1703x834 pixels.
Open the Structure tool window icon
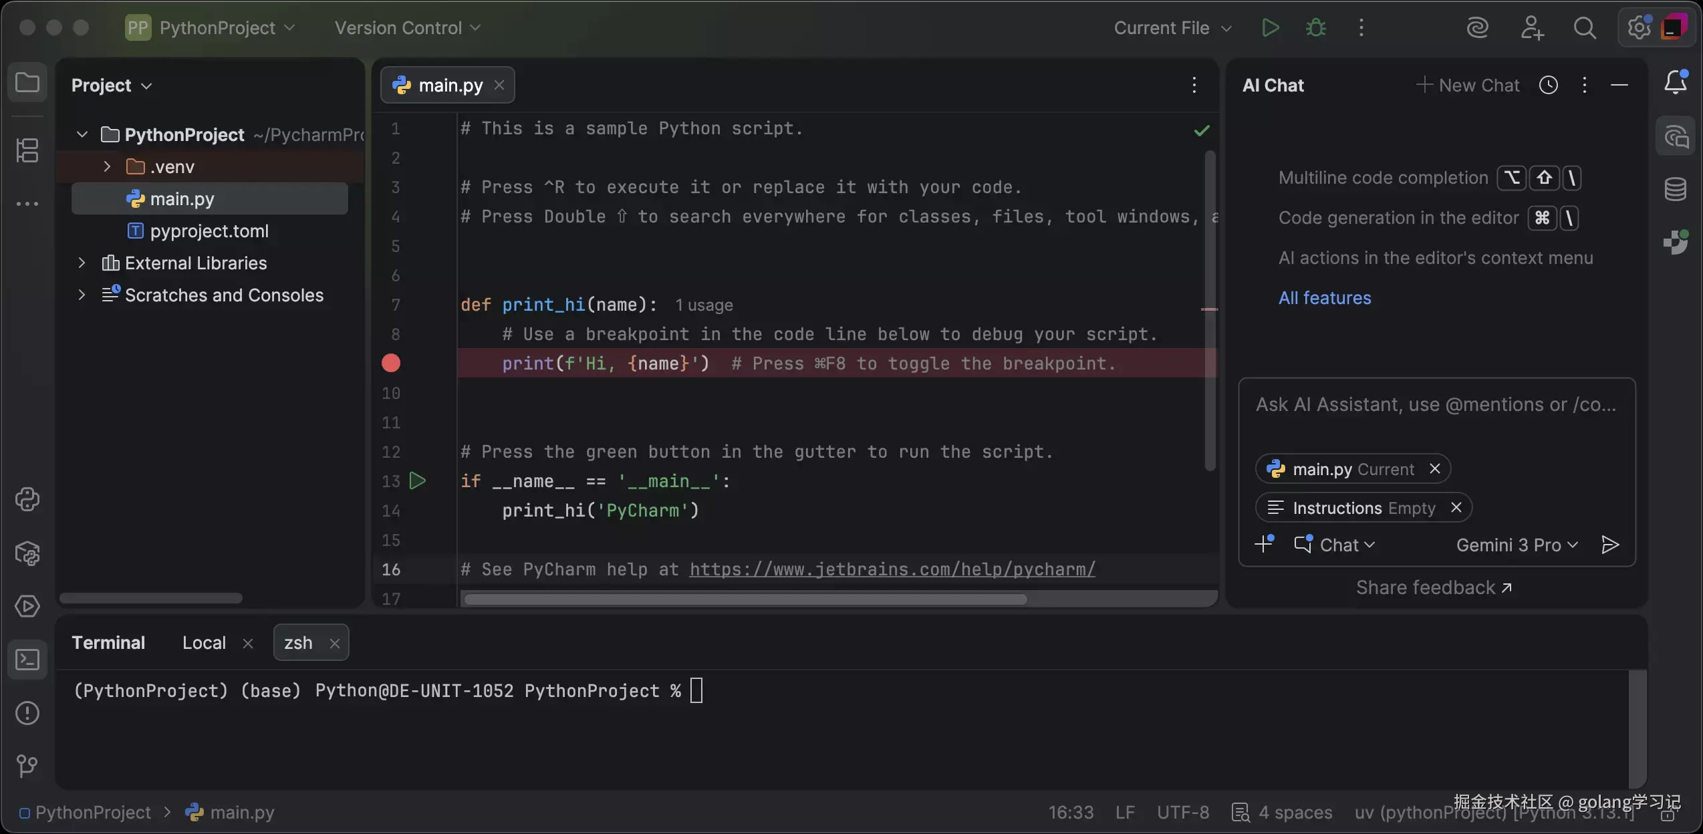[x=27, y=150]
